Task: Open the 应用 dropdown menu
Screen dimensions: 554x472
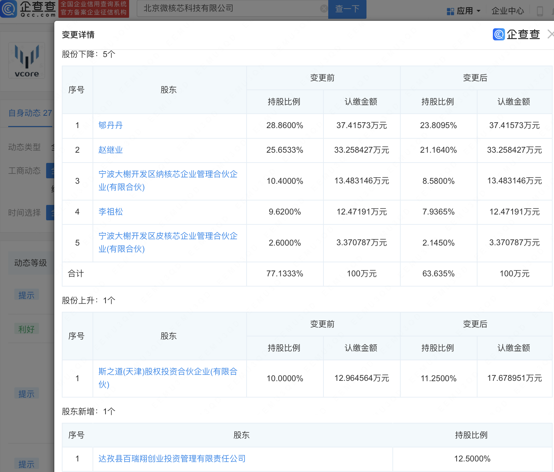Action: [x=463, y=11]
